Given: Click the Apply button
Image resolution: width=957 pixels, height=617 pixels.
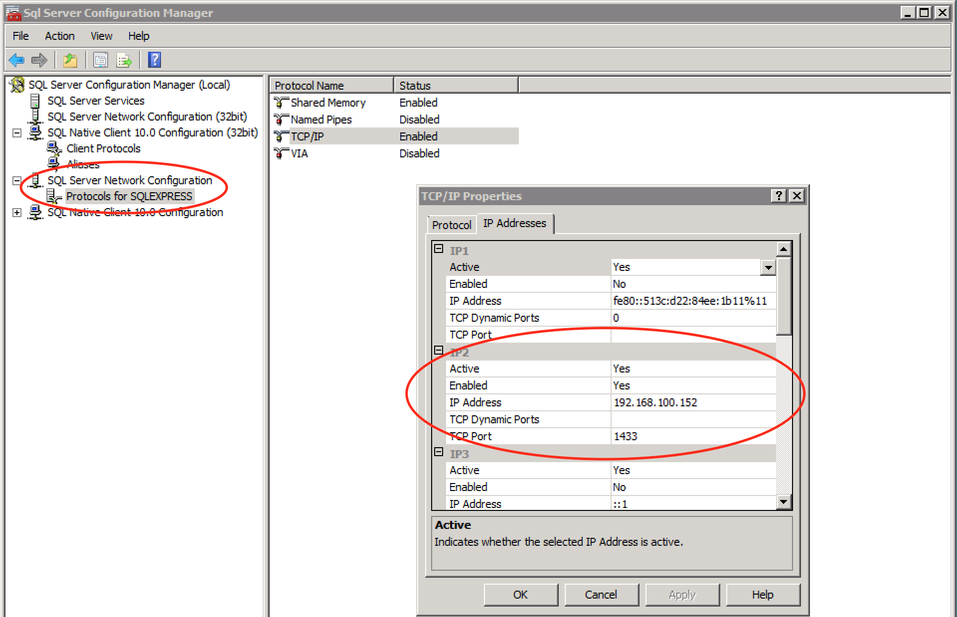Looking at the screenshot, I should coord(682,595).
